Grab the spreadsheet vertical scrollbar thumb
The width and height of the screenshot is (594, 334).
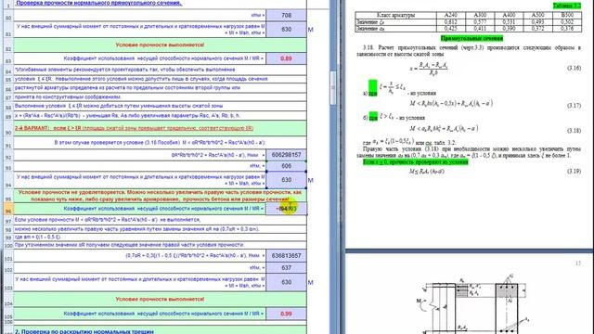pos(333,88)
